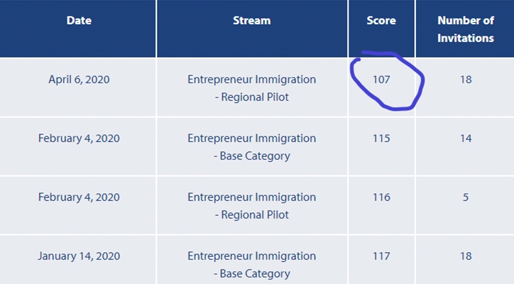Select the April Regional Pilot stream cell
The height and width of the screenshot is (284, 514).
tap(252, 88)
